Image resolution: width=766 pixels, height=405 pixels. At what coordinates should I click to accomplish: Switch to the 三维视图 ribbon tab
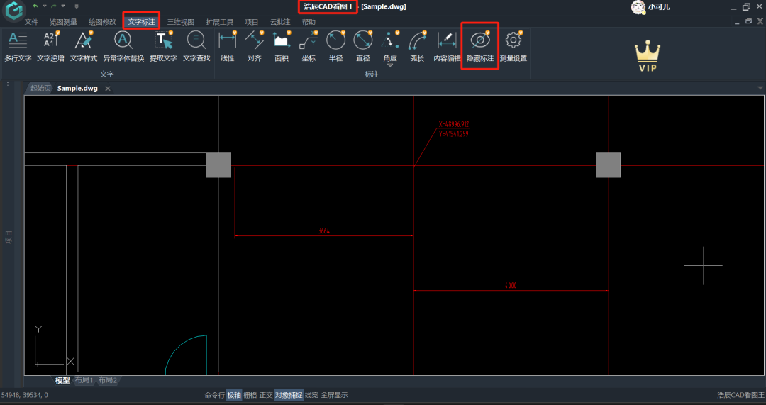181,22
